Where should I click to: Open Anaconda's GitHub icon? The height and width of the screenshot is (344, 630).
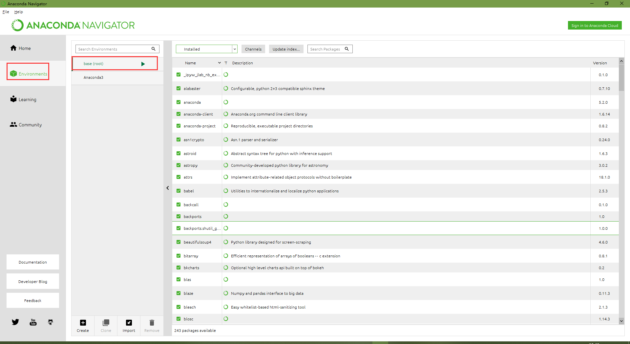pyautogui.click(x=51, y=322)
